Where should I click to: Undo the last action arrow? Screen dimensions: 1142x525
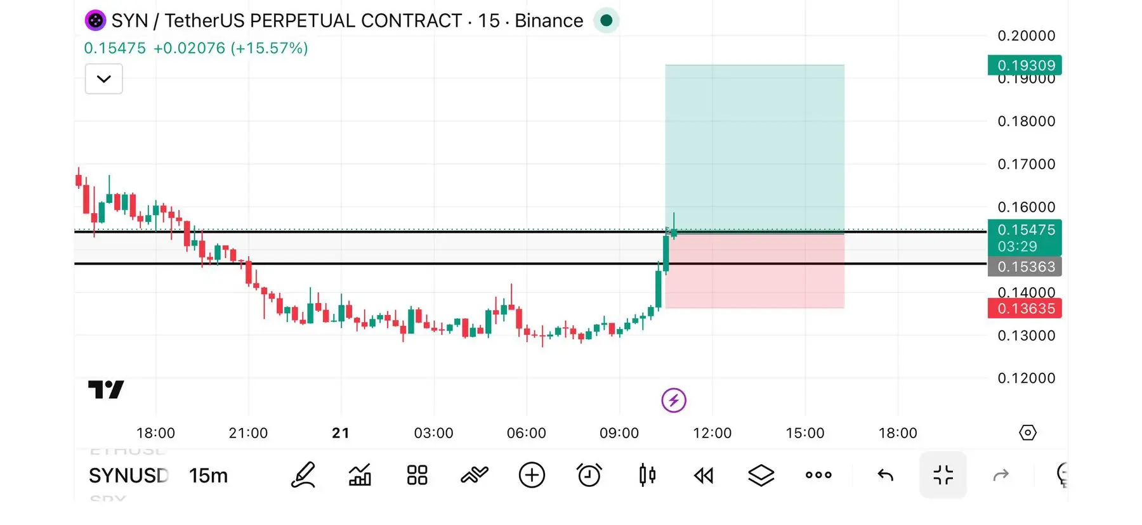tap(885, 475)
